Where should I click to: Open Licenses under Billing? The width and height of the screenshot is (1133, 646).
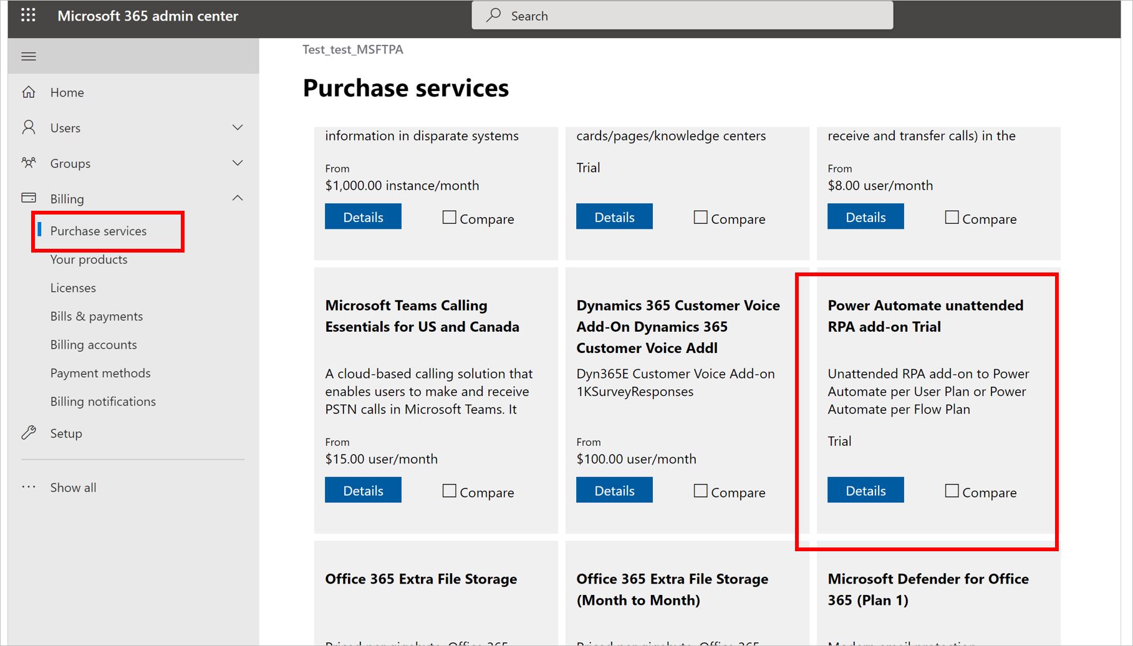pos(73,287)
